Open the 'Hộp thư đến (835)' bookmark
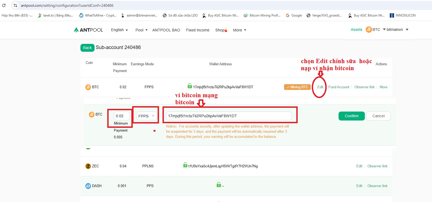 tap(17, 15)
